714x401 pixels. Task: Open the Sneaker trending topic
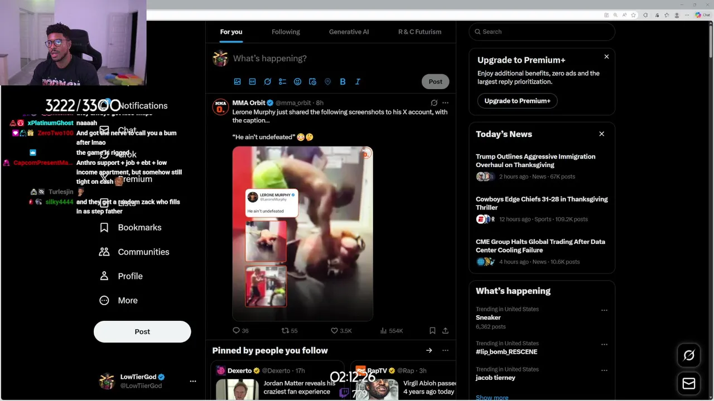click(488, 317)
